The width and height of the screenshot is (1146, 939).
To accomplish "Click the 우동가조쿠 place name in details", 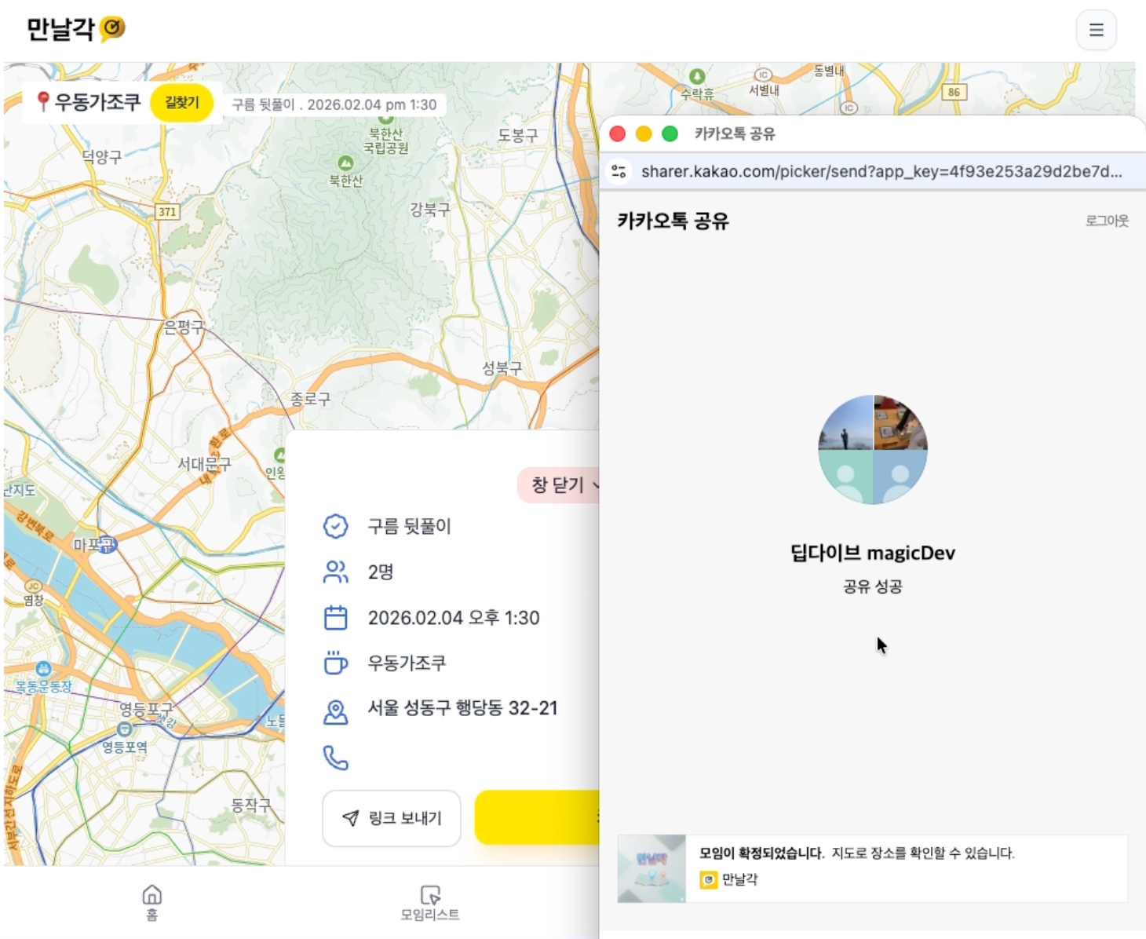I will [407, 663].
